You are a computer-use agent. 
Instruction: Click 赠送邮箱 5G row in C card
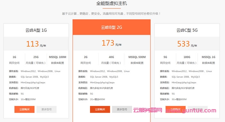coord(167,94)
